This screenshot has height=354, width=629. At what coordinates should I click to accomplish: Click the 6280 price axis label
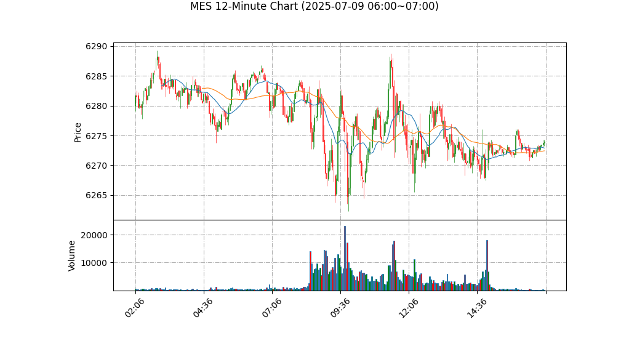coord(97,107)
